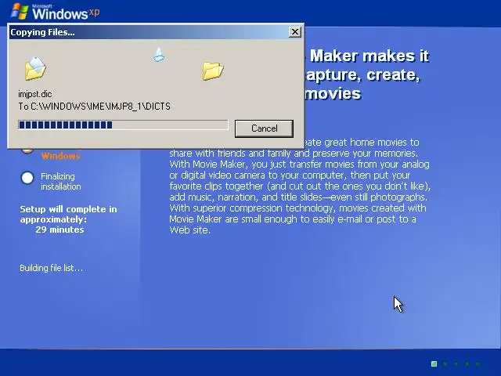Click the orange Windows step label
Screen dimensions: 501x376
[x=60, y=156]
